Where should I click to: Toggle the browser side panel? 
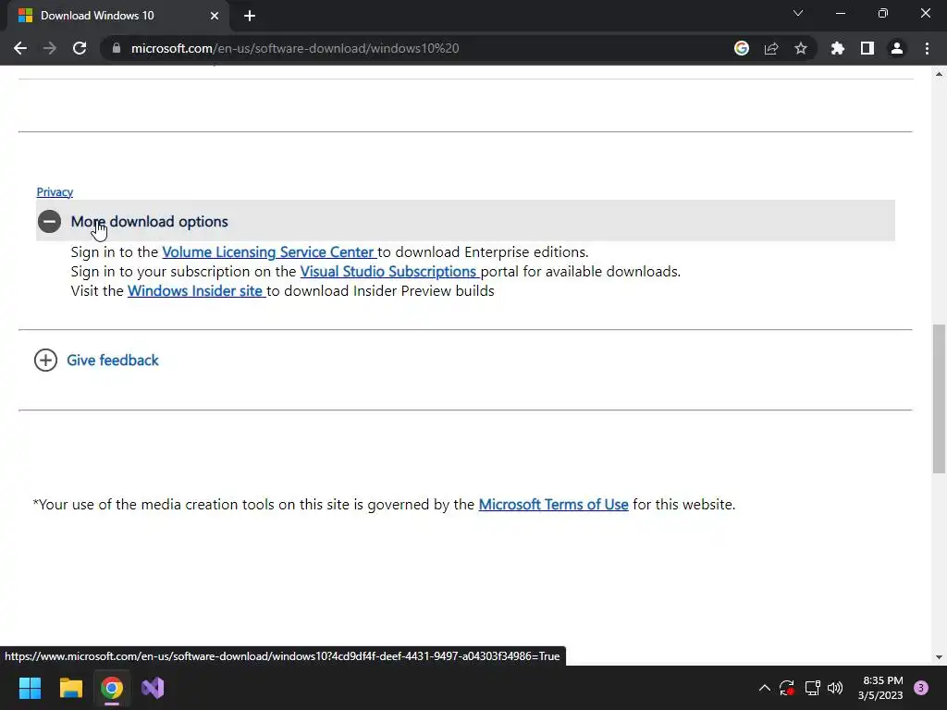(x=867, y=48)
